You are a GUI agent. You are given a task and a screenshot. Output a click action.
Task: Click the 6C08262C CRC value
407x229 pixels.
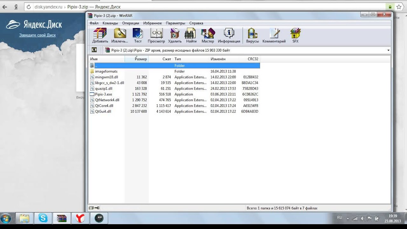pyautogui.click(x=250, y=94)
